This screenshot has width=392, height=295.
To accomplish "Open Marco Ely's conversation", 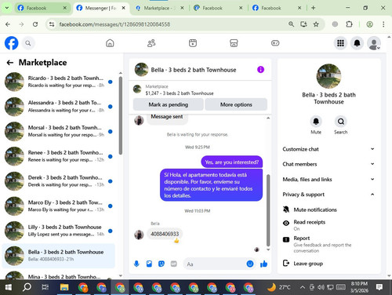I will [59, 206].
